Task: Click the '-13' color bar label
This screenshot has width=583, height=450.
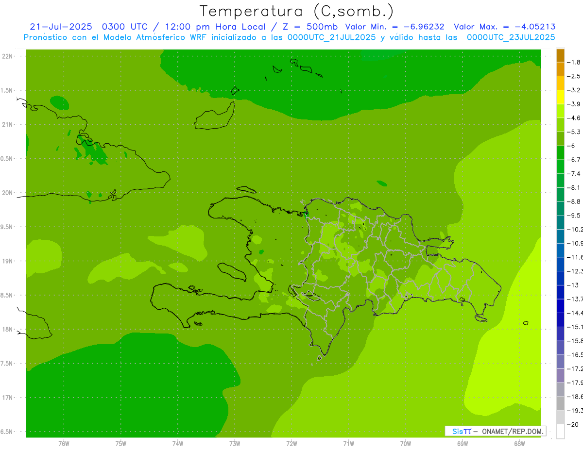Action: (x=574, y=285)
